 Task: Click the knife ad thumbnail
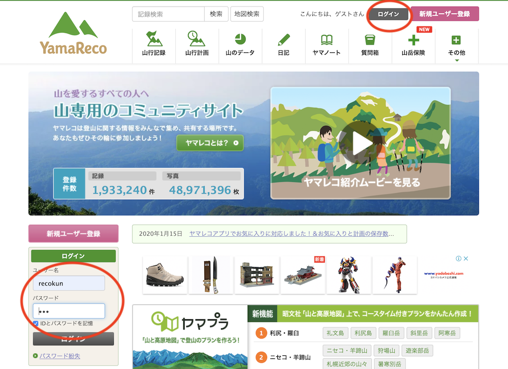pyautogui.click(x=211, y=275)
